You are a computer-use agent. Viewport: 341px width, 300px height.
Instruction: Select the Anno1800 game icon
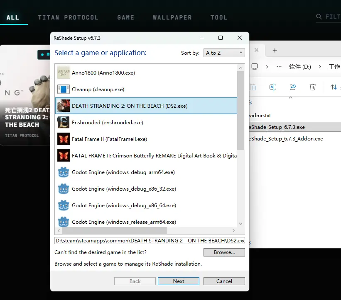click(x=63, y=73)
